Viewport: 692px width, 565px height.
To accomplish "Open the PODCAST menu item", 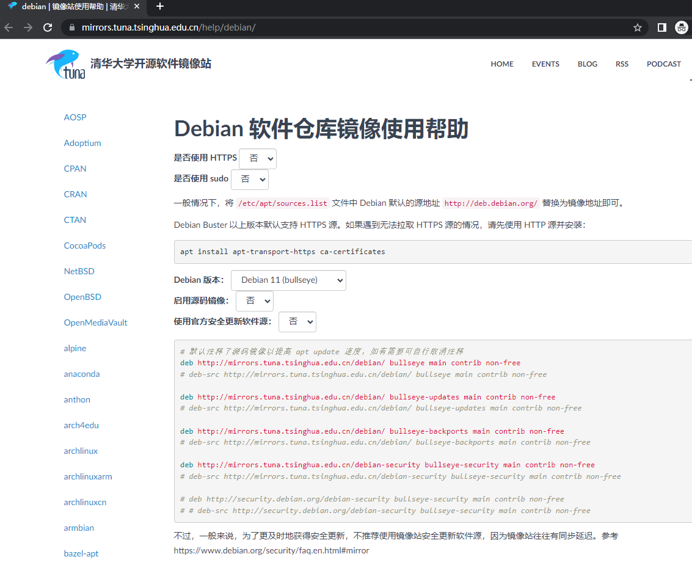I will coord(663,64).
